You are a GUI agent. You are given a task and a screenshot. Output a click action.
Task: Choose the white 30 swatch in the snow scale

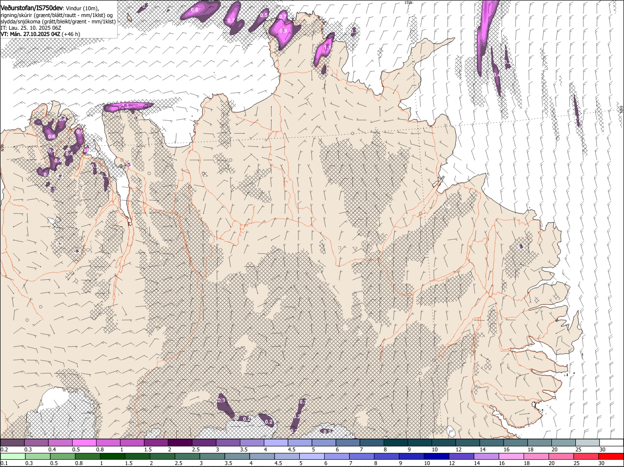coord(611,442)
